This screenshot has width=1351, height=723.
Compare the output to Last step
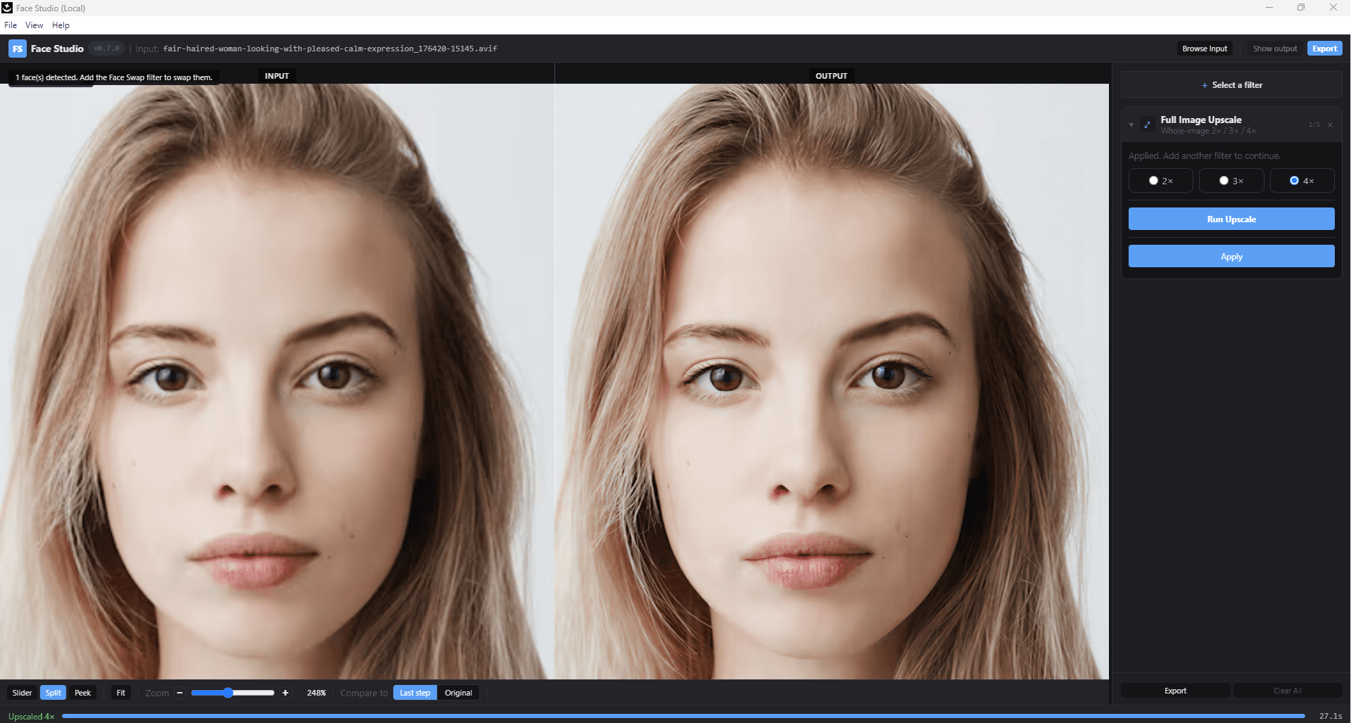coord(415,693)
